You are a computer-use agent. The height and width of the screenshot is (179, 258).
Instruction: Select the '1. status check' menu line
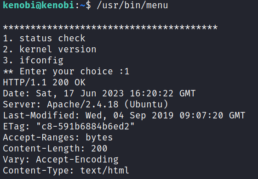44,38
